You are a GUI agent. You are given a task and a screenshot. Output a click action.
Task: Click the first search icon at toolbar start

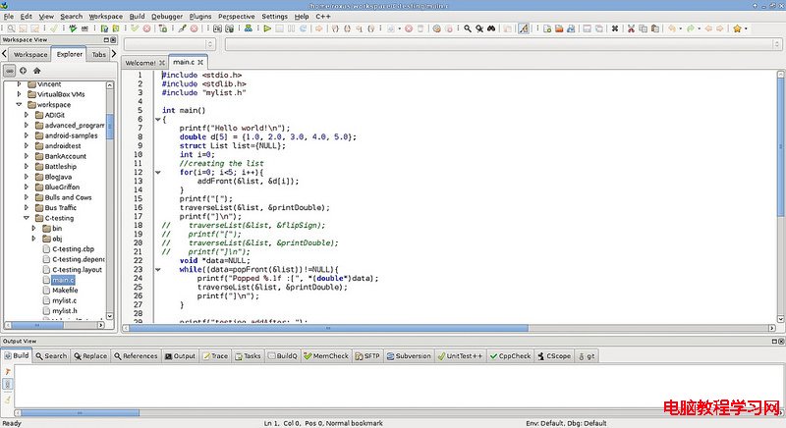click(11, 28)
